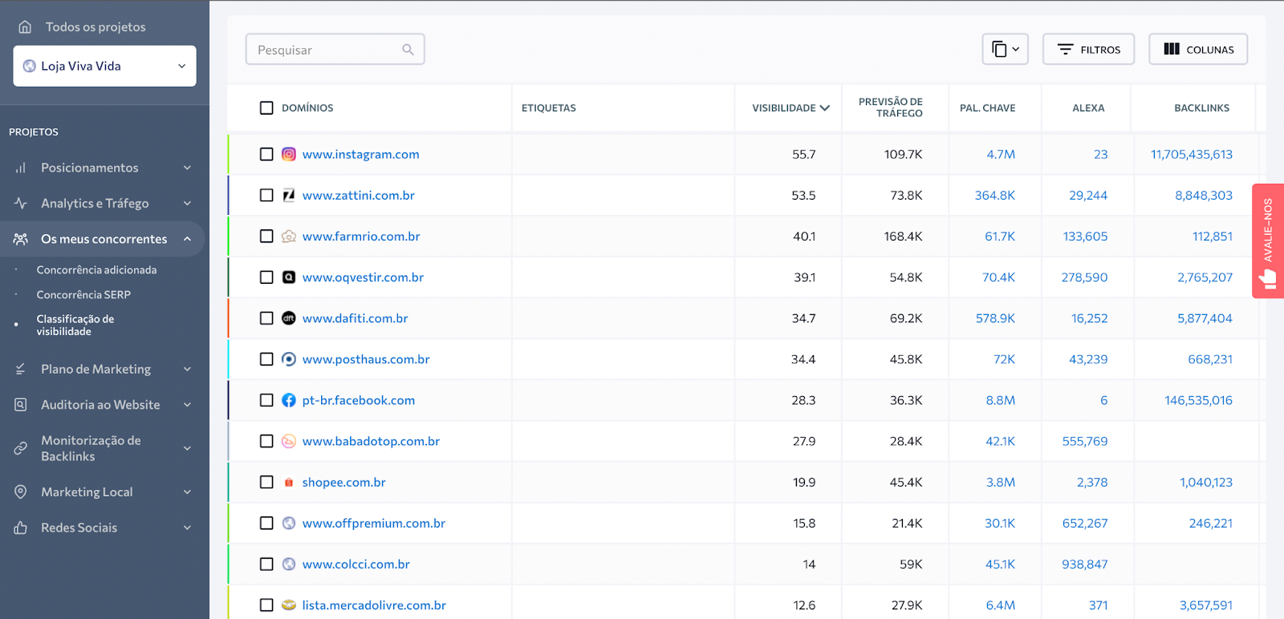The image size is (1284, 619).
Task: Click the Plano de Marketing checklist icon
Action: 21,369
